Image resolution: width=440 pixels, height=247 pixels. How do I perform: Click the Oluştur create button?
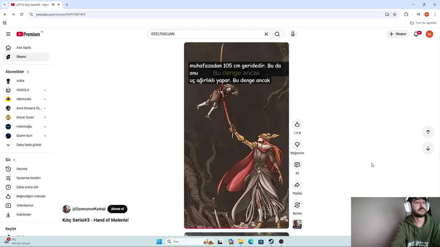(397, 34)
